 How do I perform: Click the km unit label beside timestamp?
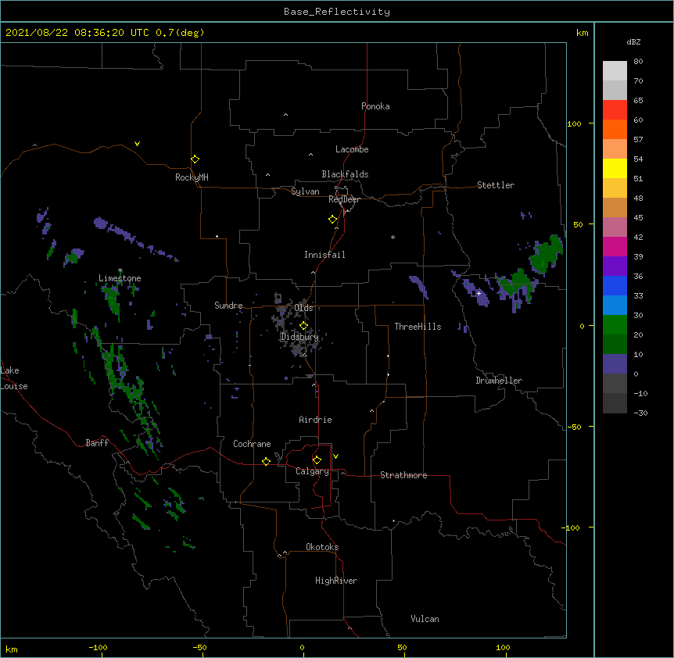tap(583, 33)
